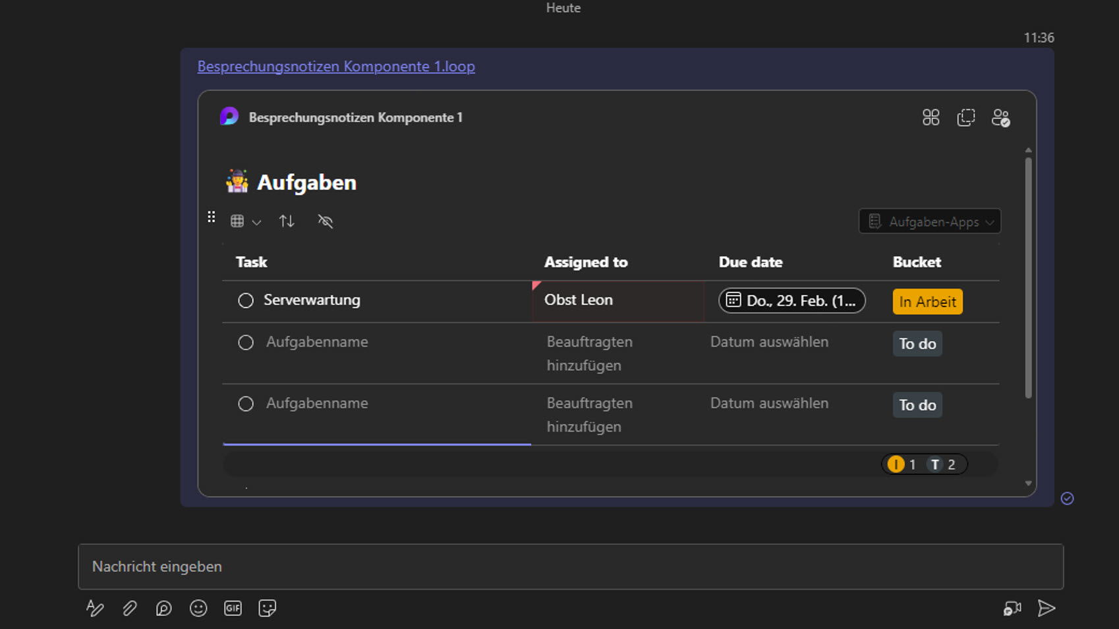Mark Serverwartung task as complete
The image size is (1119, 629).
tap(246, 300)
